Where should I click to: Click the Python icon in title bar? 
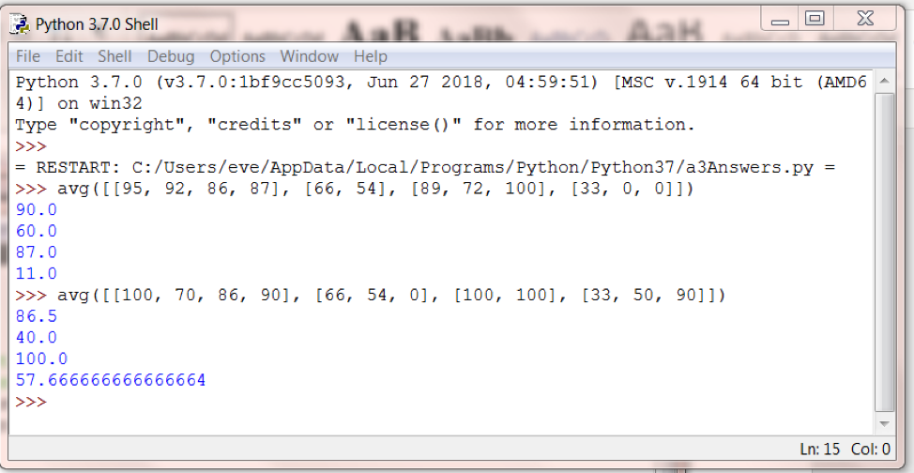coord(22,24)
